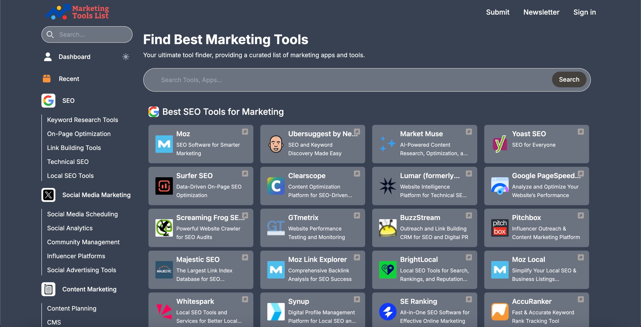Open Content Planning link
The image size is (641, 327).
point(72,309)
